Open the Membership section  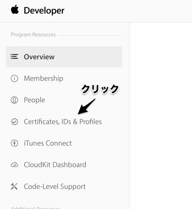(43, 78)
